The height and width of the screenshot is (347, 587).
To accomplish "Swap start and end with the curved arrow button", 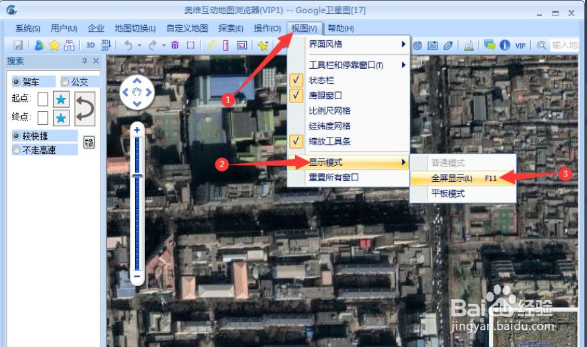I will pyautogui.click(x=85, y=109).
